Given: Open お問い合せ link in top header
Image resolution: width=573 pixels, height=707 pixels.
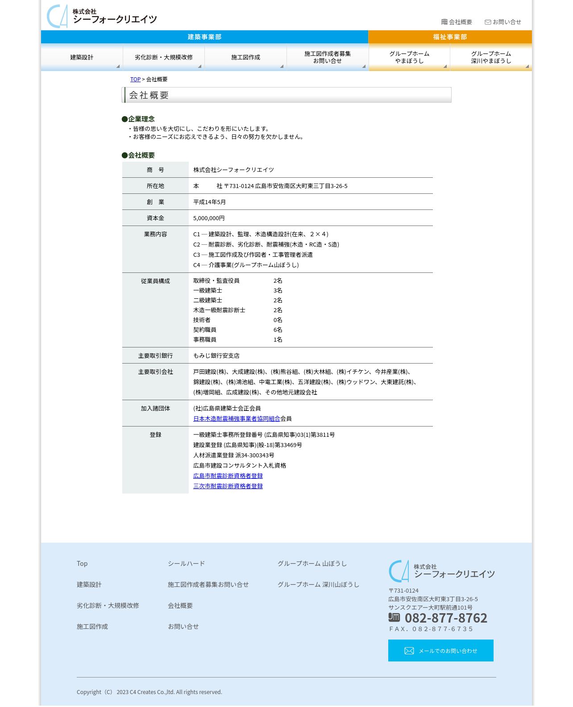Looking at the screenshot, I should (x=507, y=22).
